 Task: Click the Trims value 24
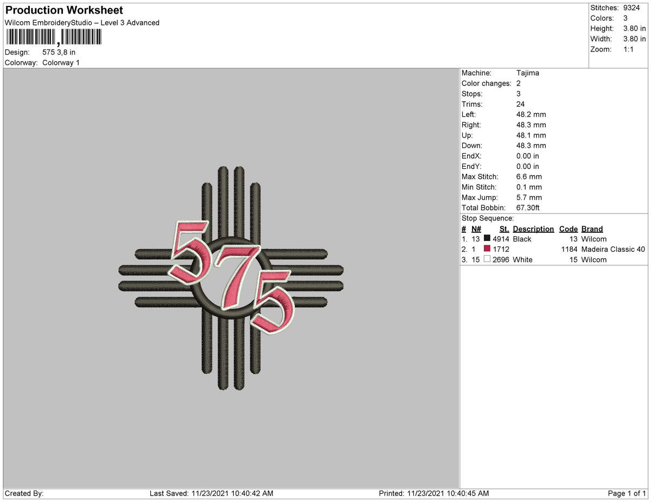click(x=521, y=104)
